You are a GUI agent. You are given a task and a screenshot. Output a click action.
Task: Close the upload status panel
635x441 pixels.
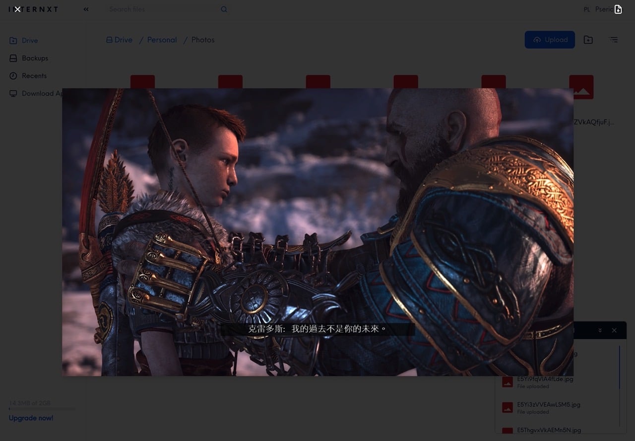(614, 330)
